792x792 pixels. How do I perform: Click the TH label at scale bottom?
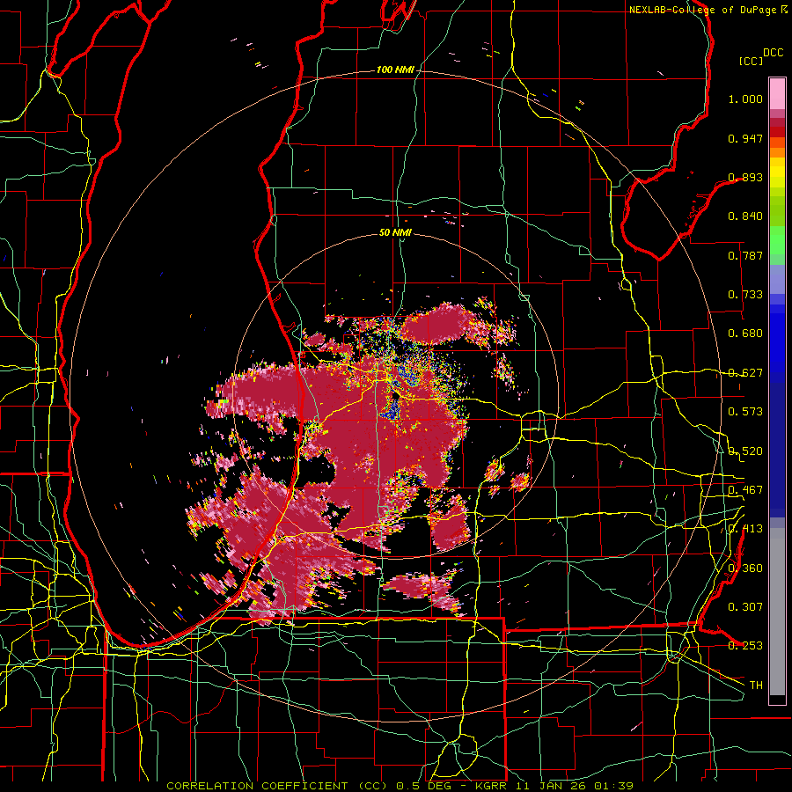756,686
